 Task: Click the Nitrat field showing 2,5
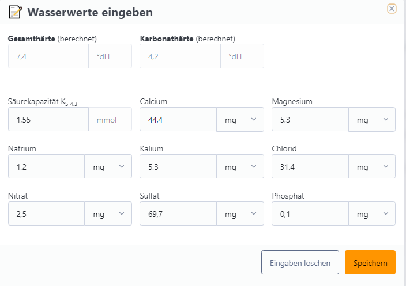(x=46, y=213)
